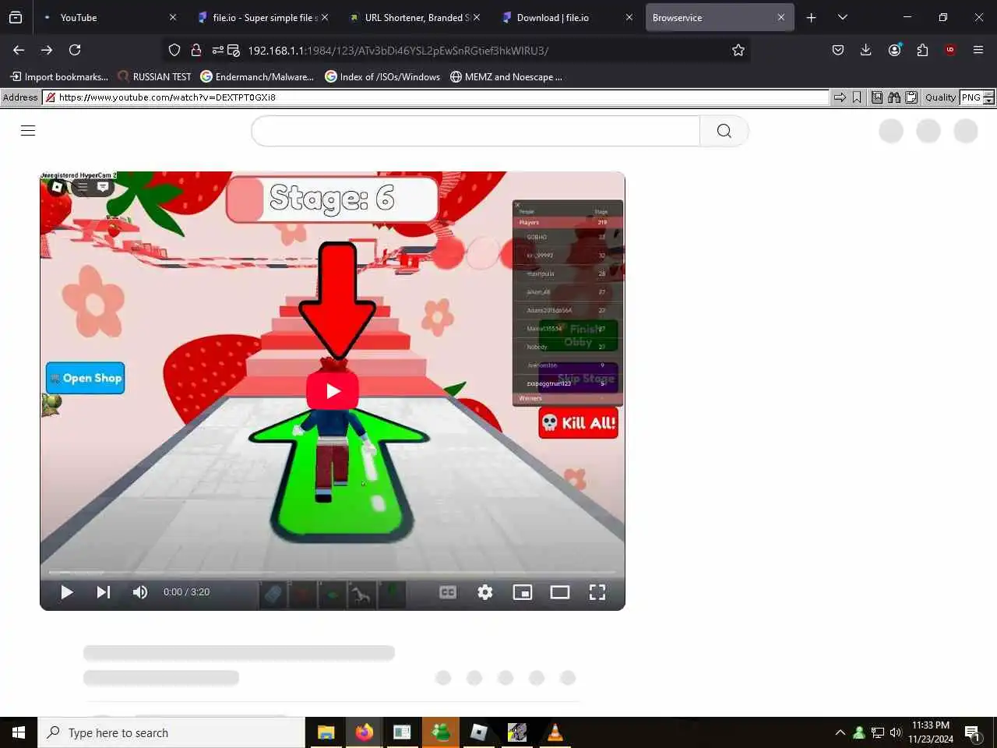The image size is (997, 748).
Task: Open Index of /ISOs/Windows bookmark
Action: 382,76
